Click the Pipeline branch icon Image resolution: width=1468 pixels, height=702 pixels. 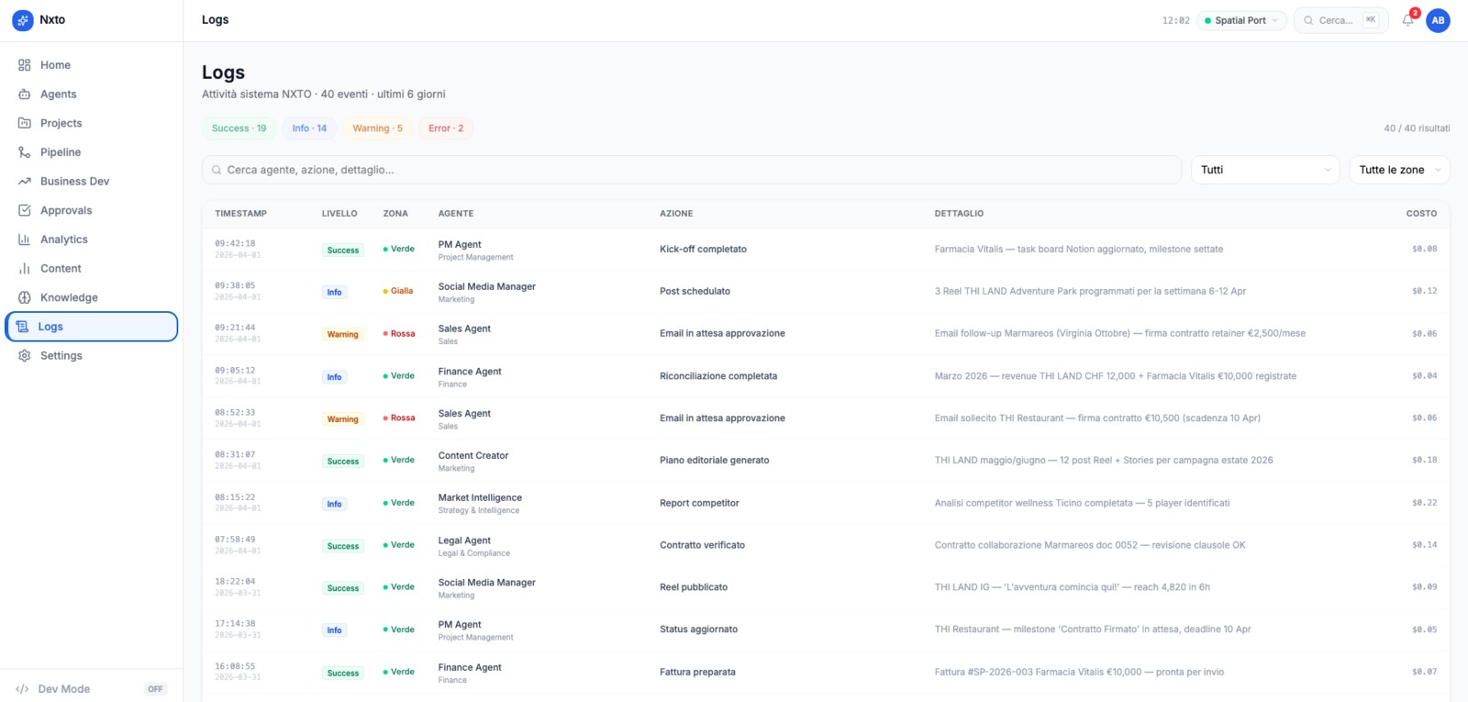25,152
